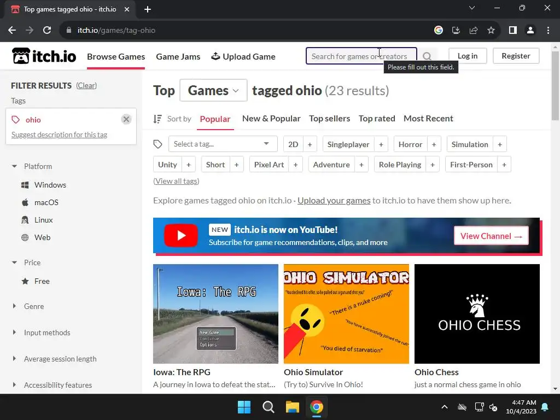Add the Pixel Art tag with plus

coord(295,165)
